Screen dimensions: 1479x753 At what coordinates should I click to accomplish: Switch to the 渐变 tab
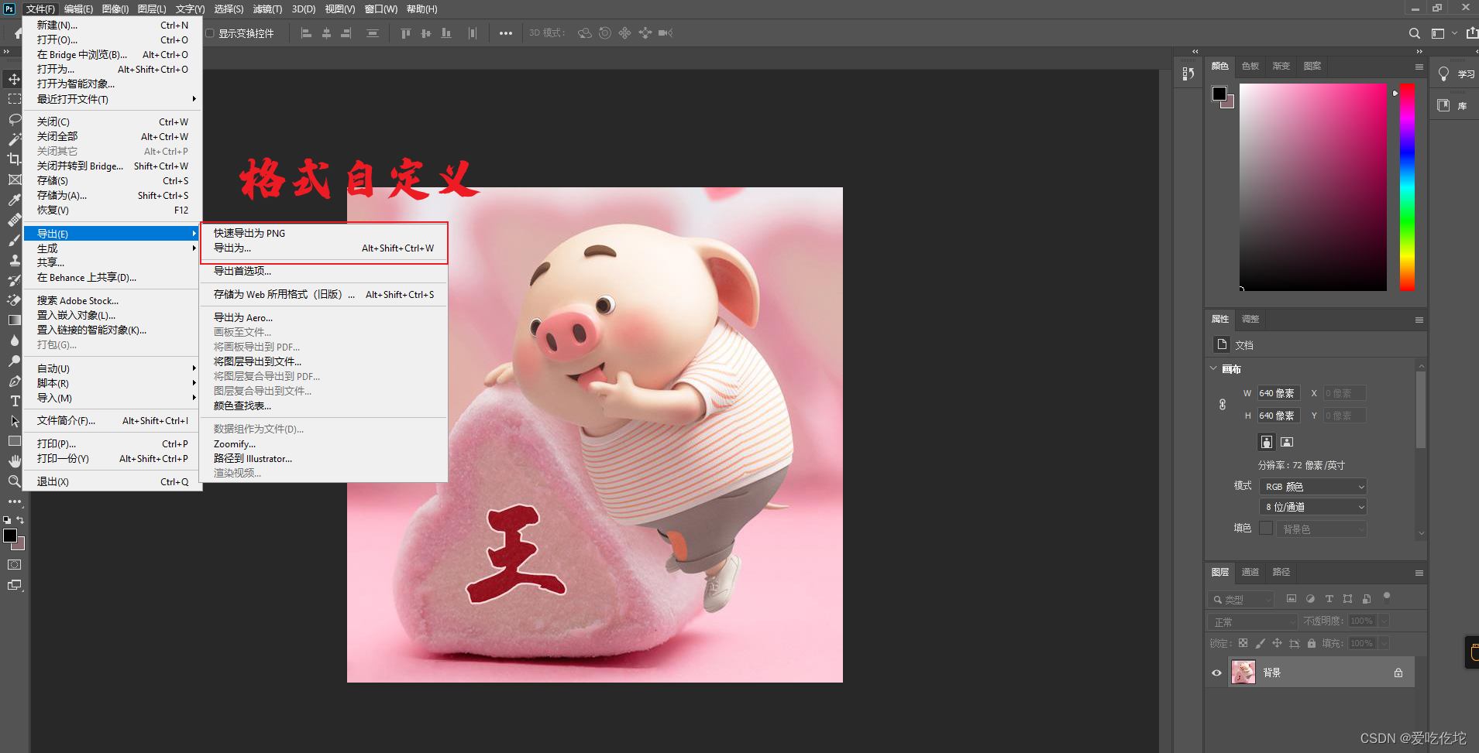1281,66
